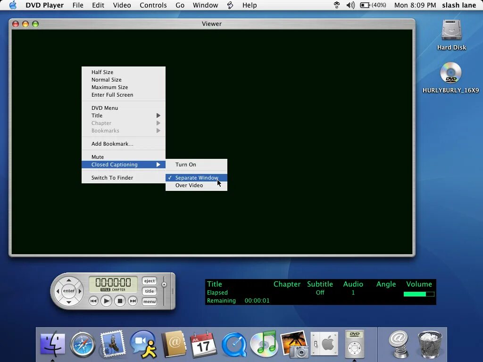Click the left arrow on navigation pad
Viewport: 483px width, 362px height.
[58, 291]
